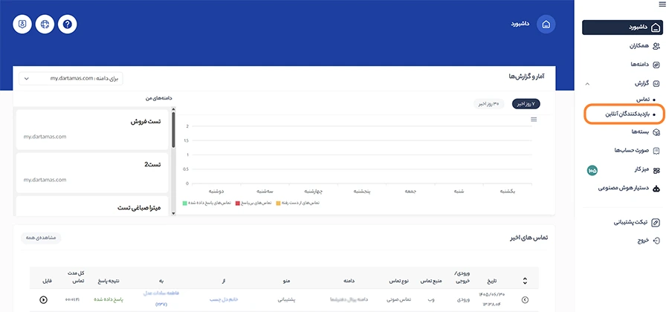Open the help question mark button
Screen dimensions: 669x312
click(68, 25)
